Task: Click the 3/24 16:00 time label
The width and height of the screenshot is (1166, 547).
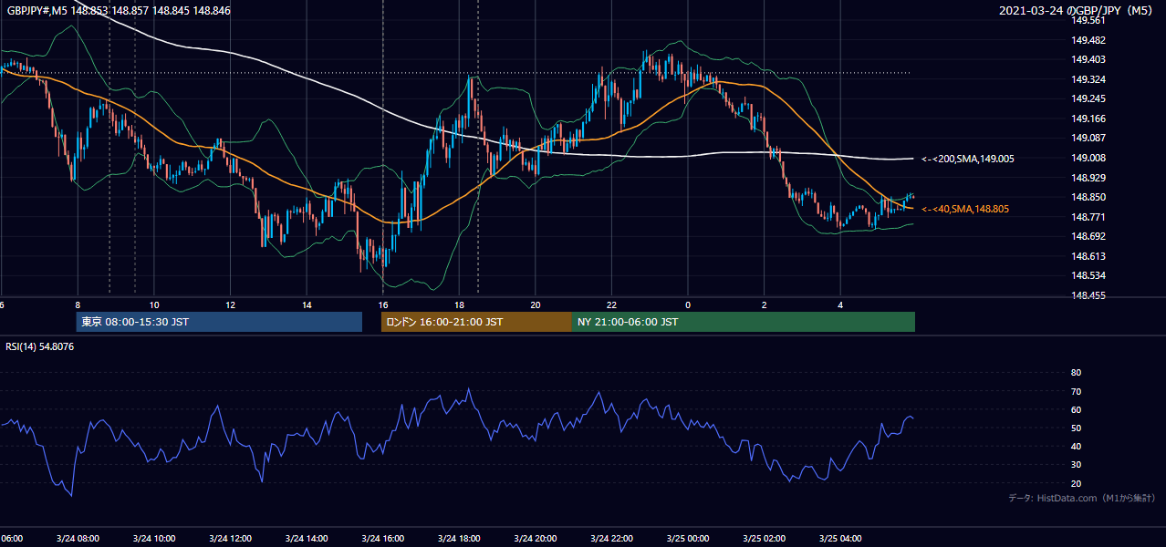Action: (x=383, y=539)
